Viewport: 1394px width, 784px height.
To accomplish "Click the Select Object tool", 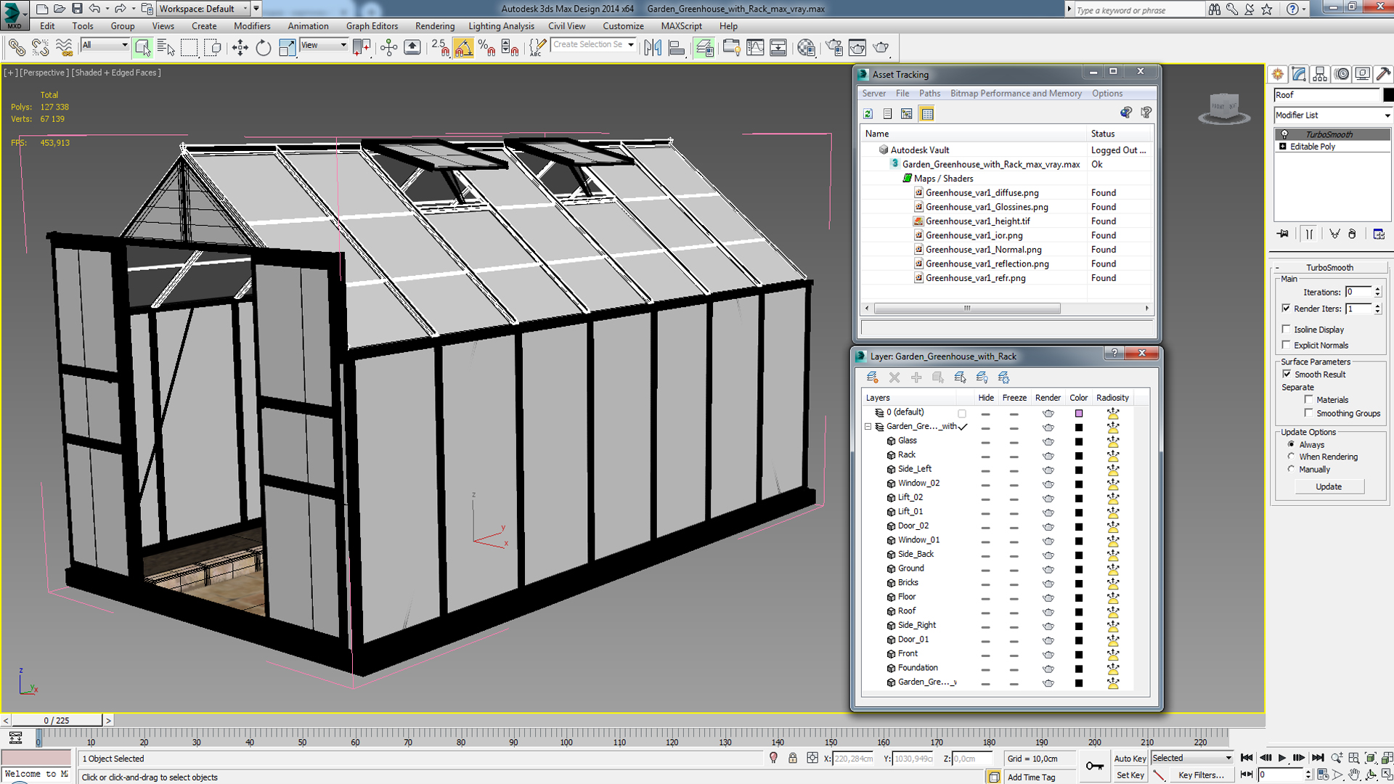I will [142, 48].
